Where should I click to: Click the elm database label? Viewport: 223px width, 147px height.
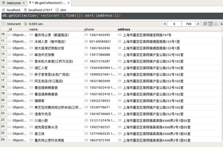pos(63,10)
